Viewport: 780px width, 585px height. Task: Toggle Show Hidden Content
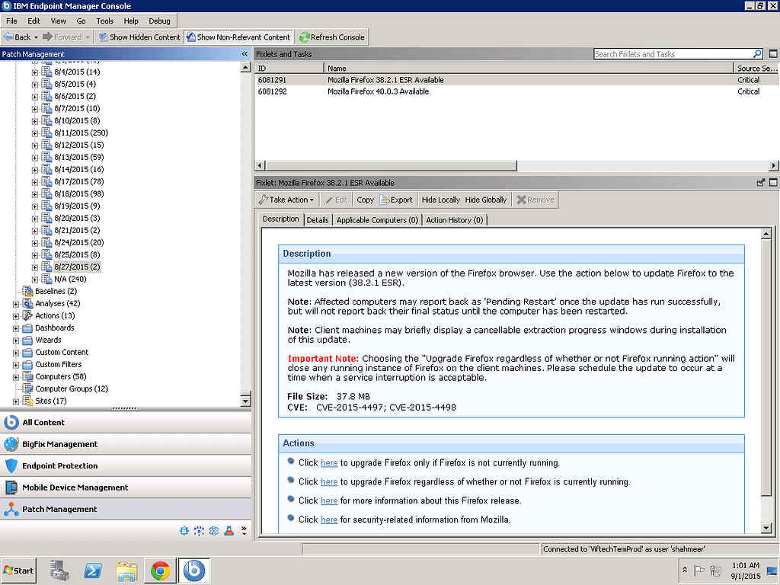[x=139, y=37]
